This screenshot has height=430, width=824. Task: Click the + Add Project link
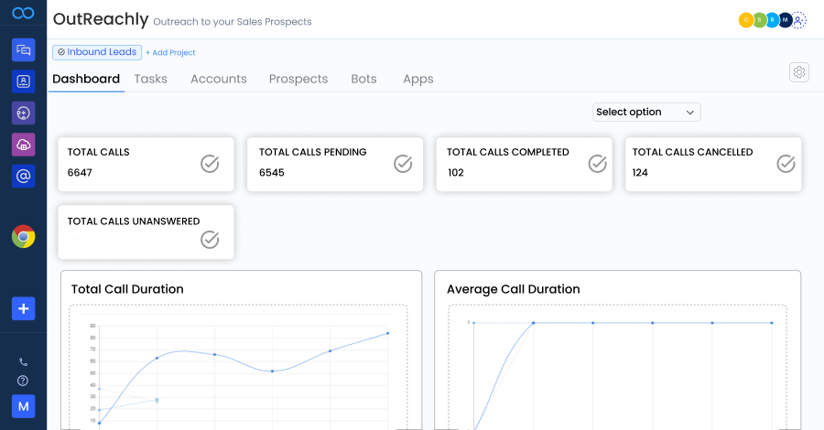(x=170, y=52)
